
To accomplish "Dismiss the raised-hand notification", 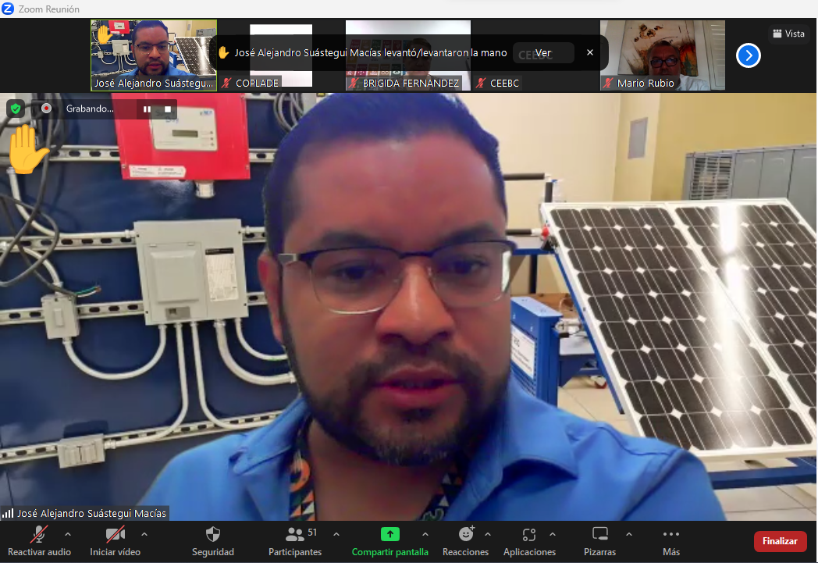I will pos(590,52).
